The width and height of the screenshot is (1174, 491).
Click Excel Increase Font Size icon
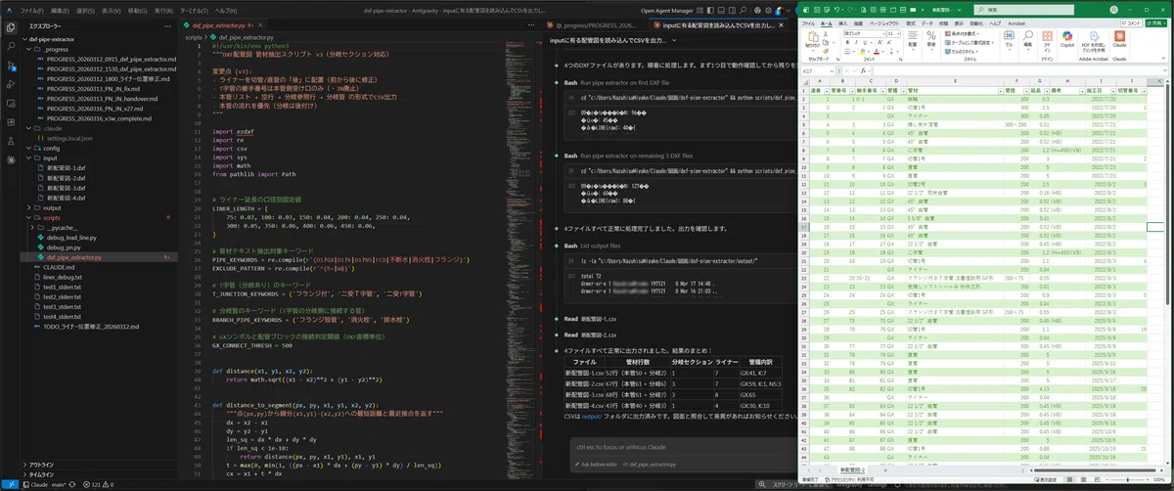tap(880, 42)
